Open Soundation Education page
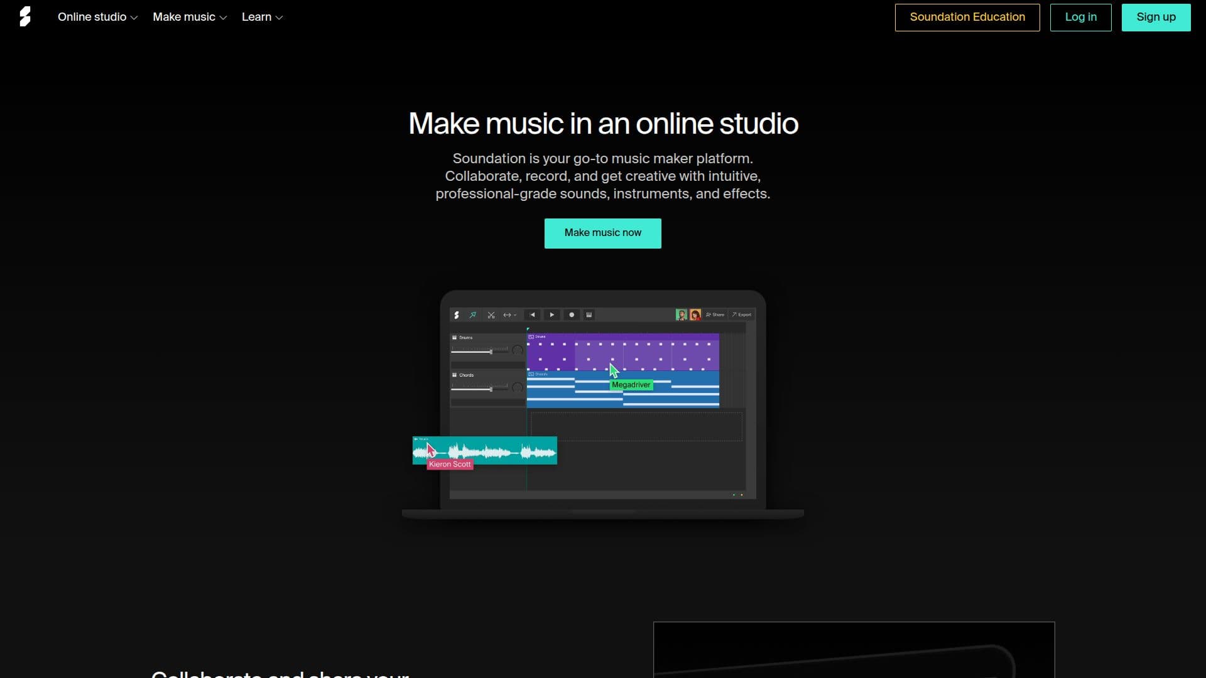The width and height of the screenshot is (1206, 678). (967, 17)
